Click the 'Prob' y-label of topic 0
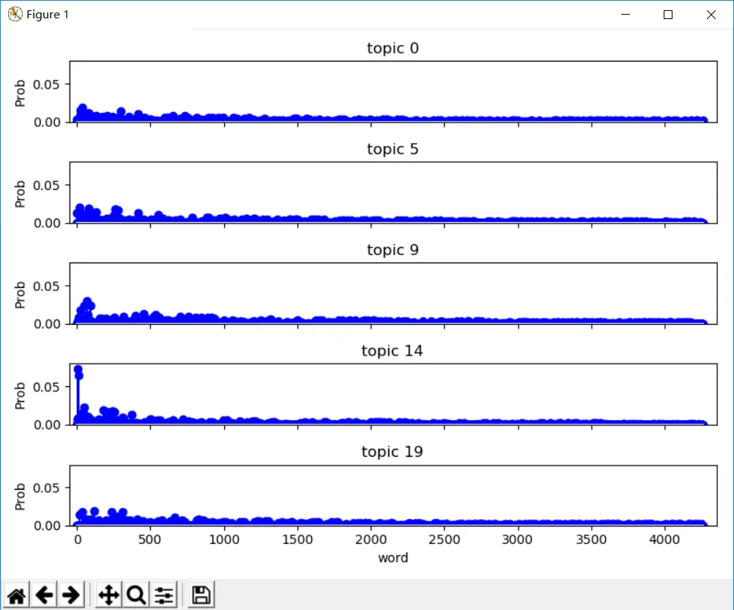The height and width of the screenshot is (610, 734). [x=20, y=93]
